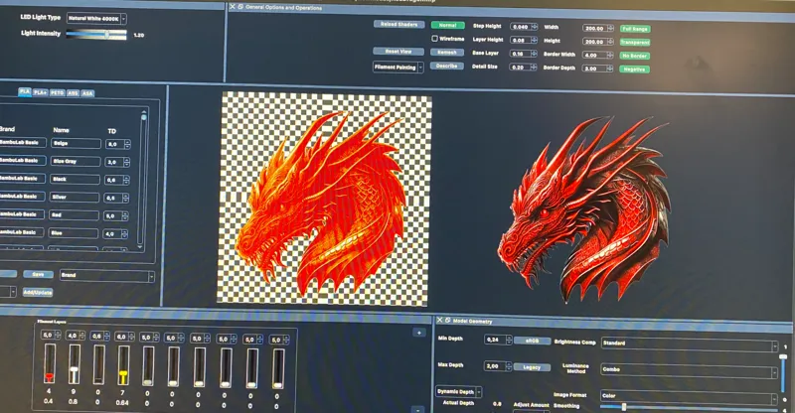
Task: Open the LED Light Type dropdown
Action: click(96, 19)
